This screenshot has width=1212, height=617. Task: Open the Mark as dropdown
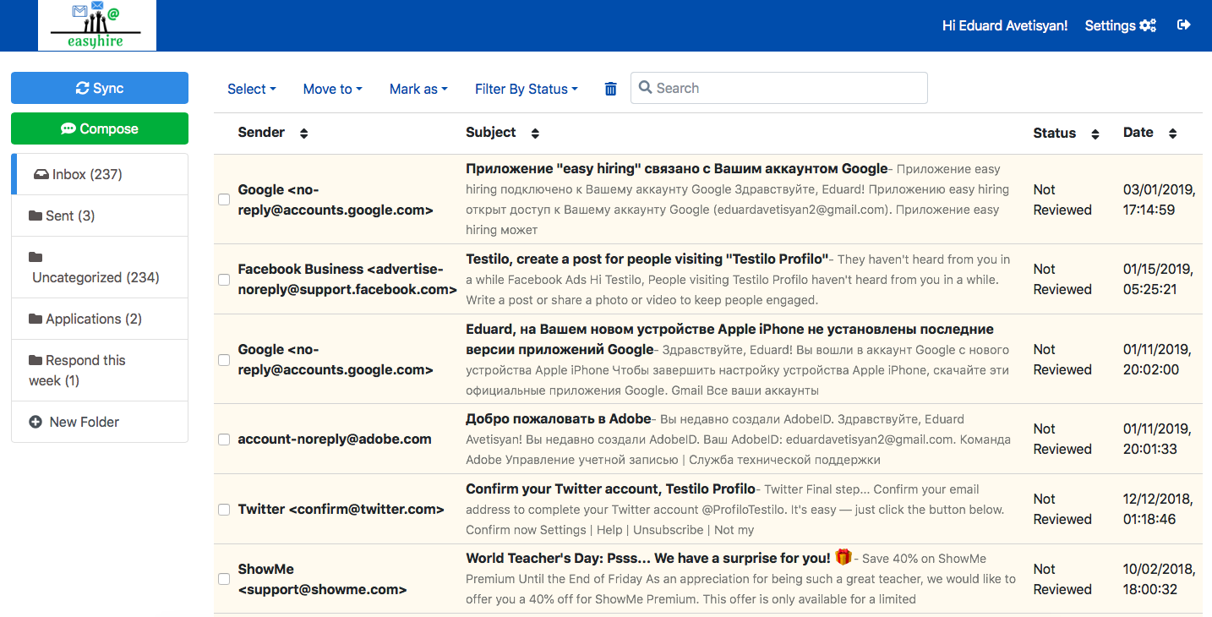[x=418, y=88]
